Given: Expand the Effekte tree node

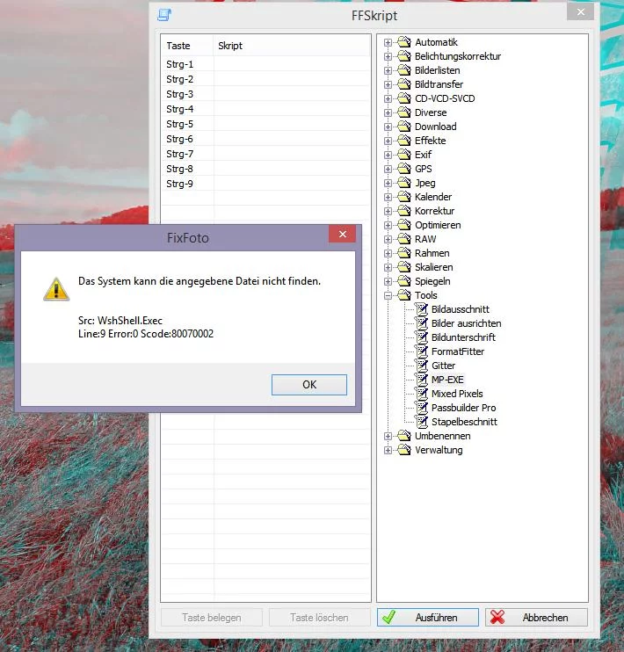Looking at the screenshot, I should click(388, 141).
